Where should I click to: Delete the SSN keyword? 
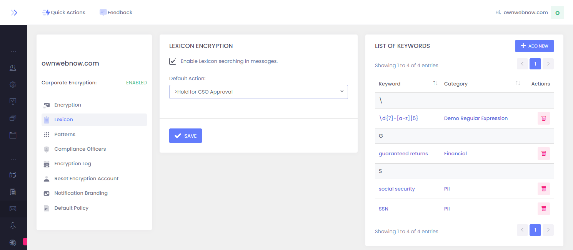point(543,209)
